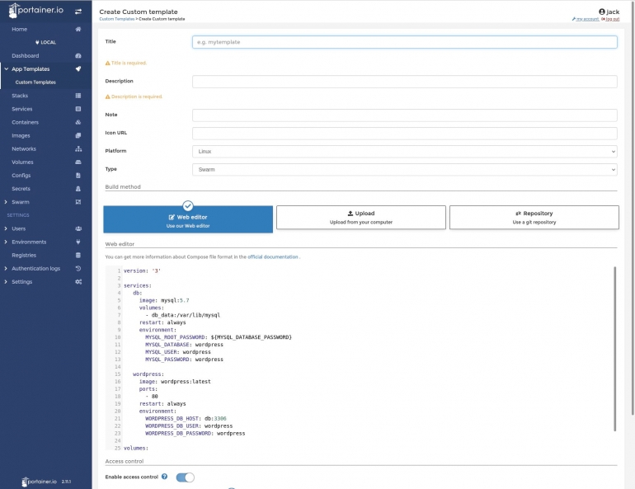
Task: Expand the Users sidebar chevron
Action: [x=6, y=228]
